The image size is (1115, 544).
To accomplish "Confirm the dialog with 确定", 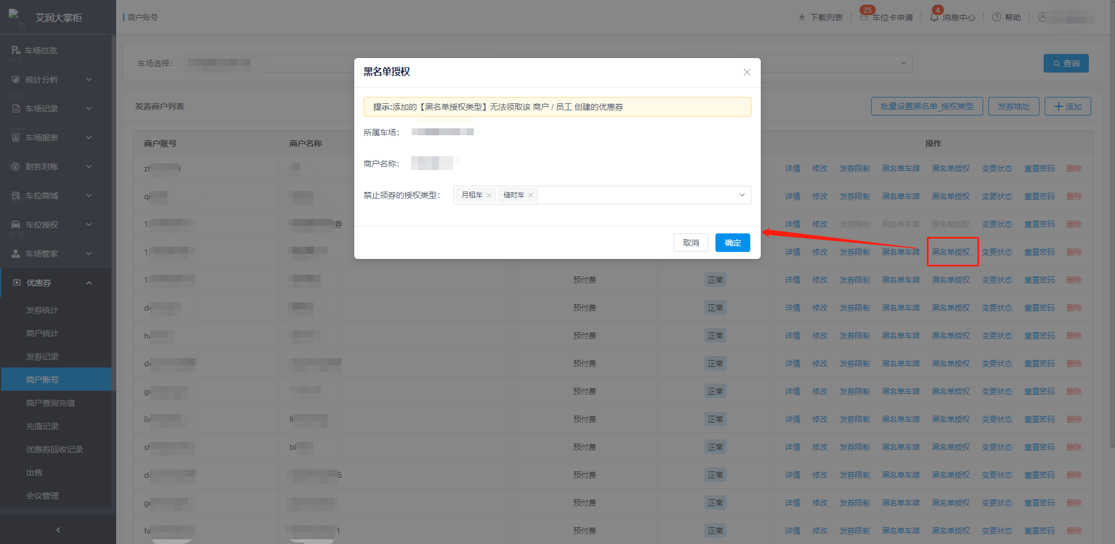I will 733,243.
